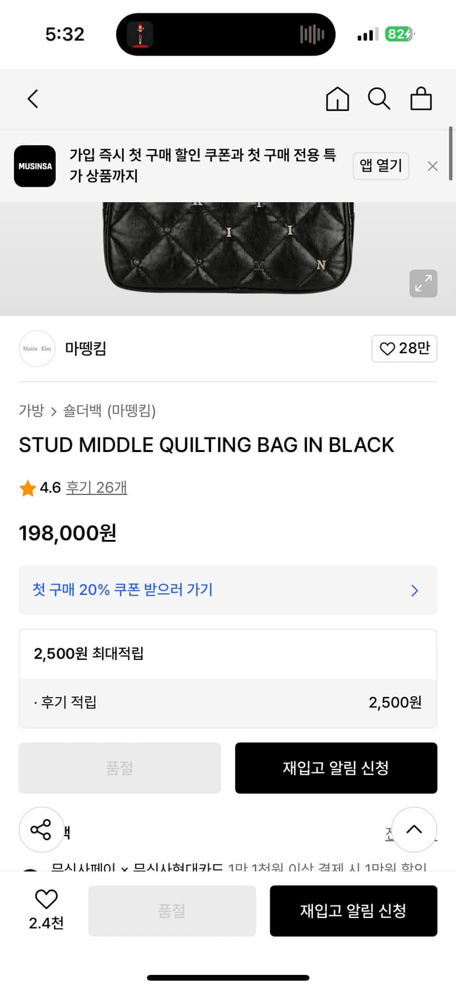This screenshot has width=456, height=990.
Task: Open the Musinsa home screen via home icon
Action: [x=337, y=98]
